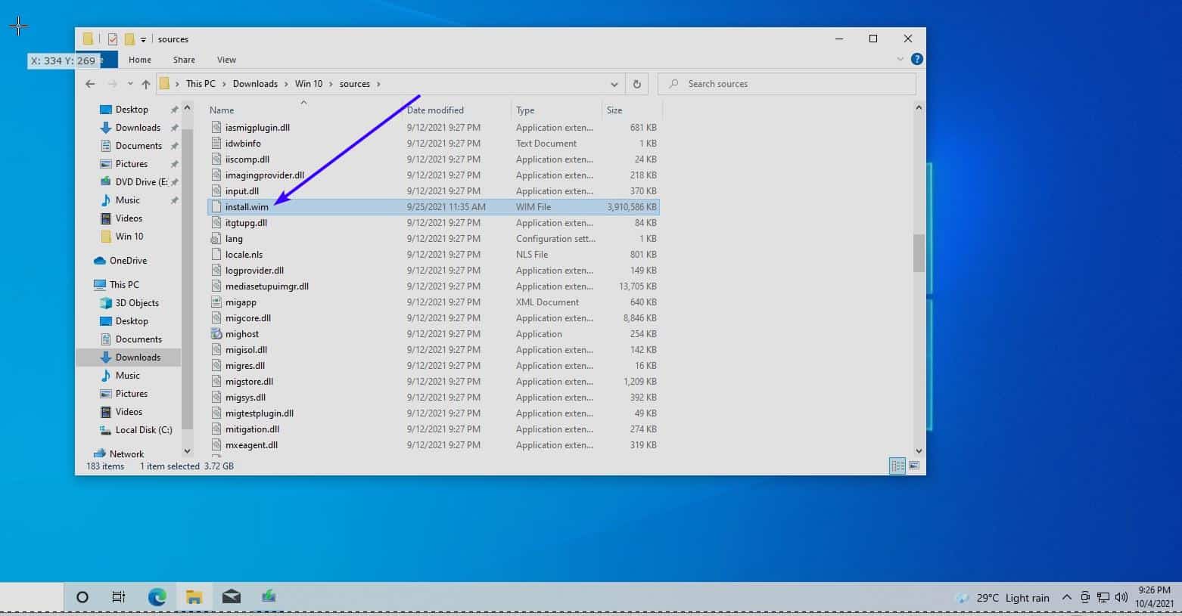
Task: Switch to Details view layout
Action: [897, 466]
